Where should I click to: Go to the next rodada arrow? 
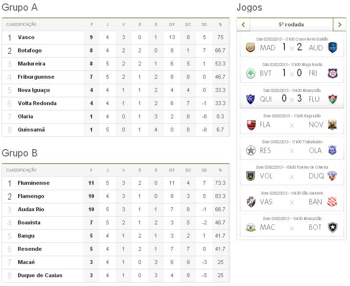tap(339, 24)
